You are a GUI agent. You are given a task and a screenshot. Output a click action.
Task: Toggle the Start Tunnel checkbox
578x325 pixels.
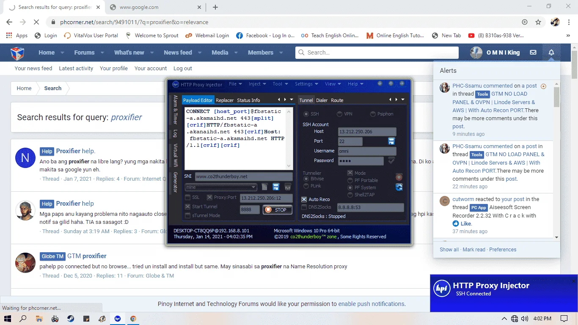tap(188, 207)
